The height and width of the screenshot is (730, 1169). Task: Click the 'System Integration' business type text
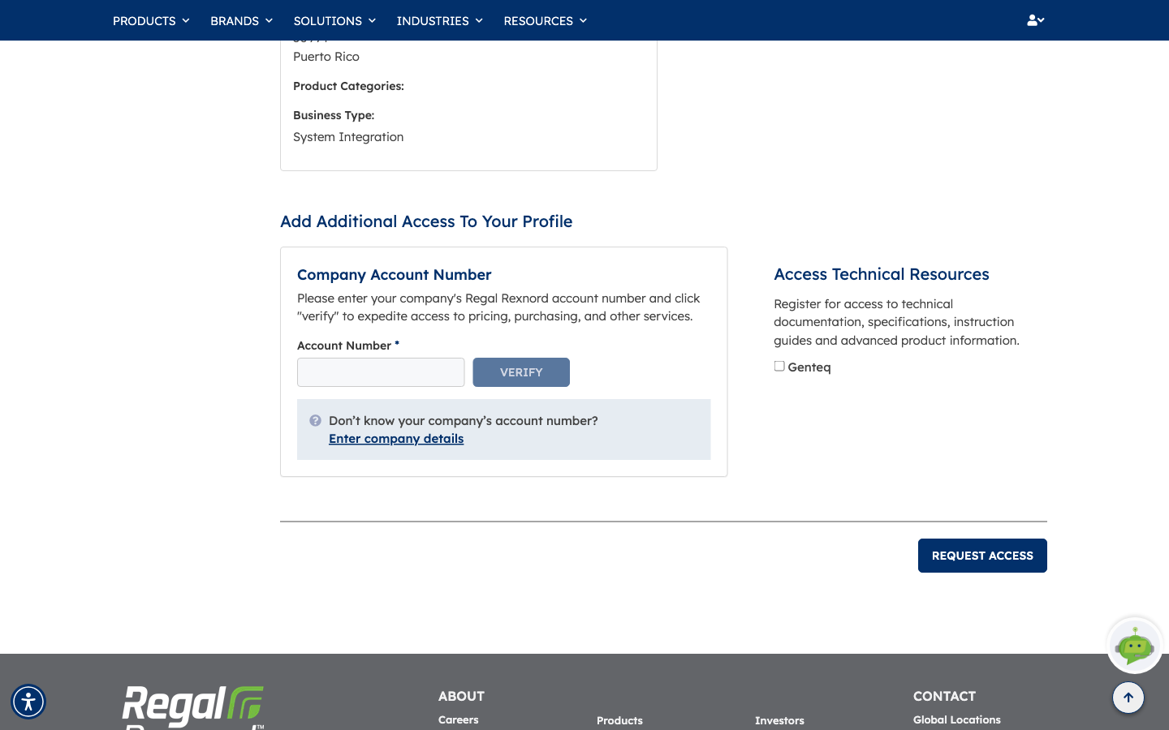pyautogui.click(x=348, y=137)
